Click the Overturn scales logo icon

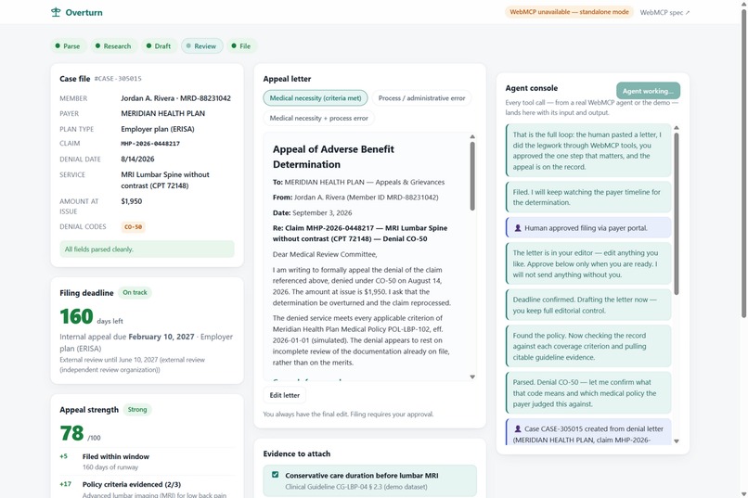[56, 12]
